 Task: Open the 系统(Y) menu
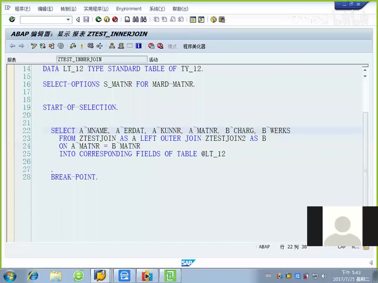(x=157, y=9)
